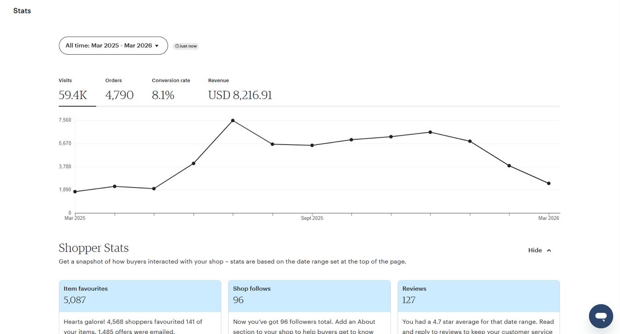Image resolution: width=620 pixels, height=334 pixels.
Task: Select the Visits metric tab
Action: tap(73, 90)
